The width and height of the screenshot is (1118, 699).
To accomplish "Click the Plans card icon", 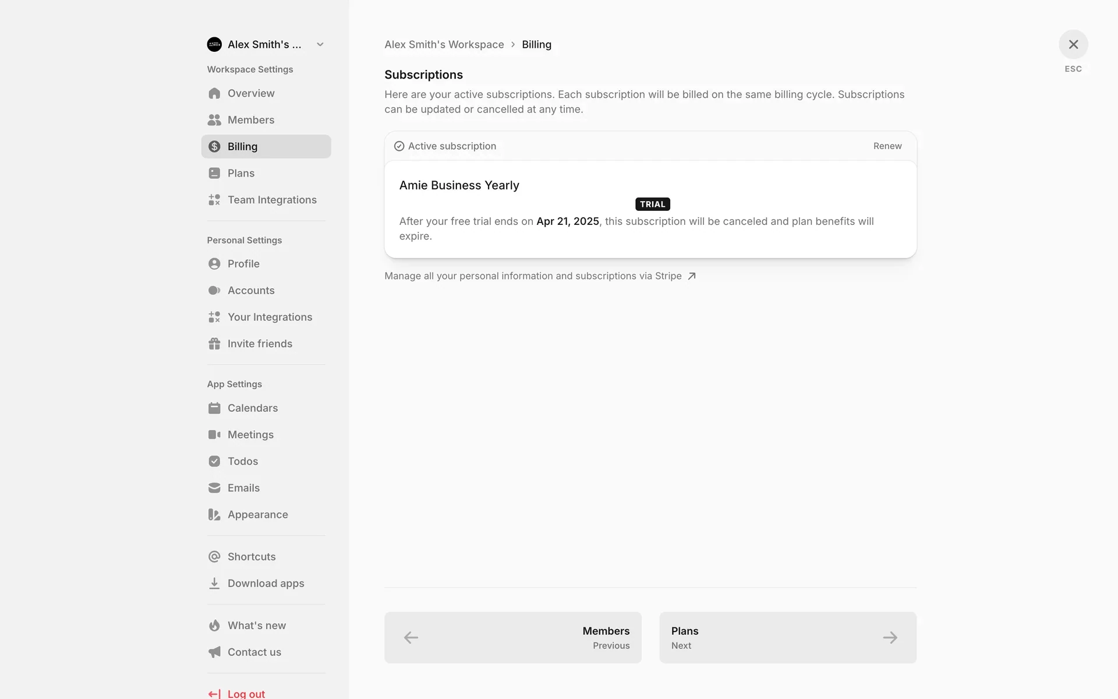I will (x=214, y=173).
